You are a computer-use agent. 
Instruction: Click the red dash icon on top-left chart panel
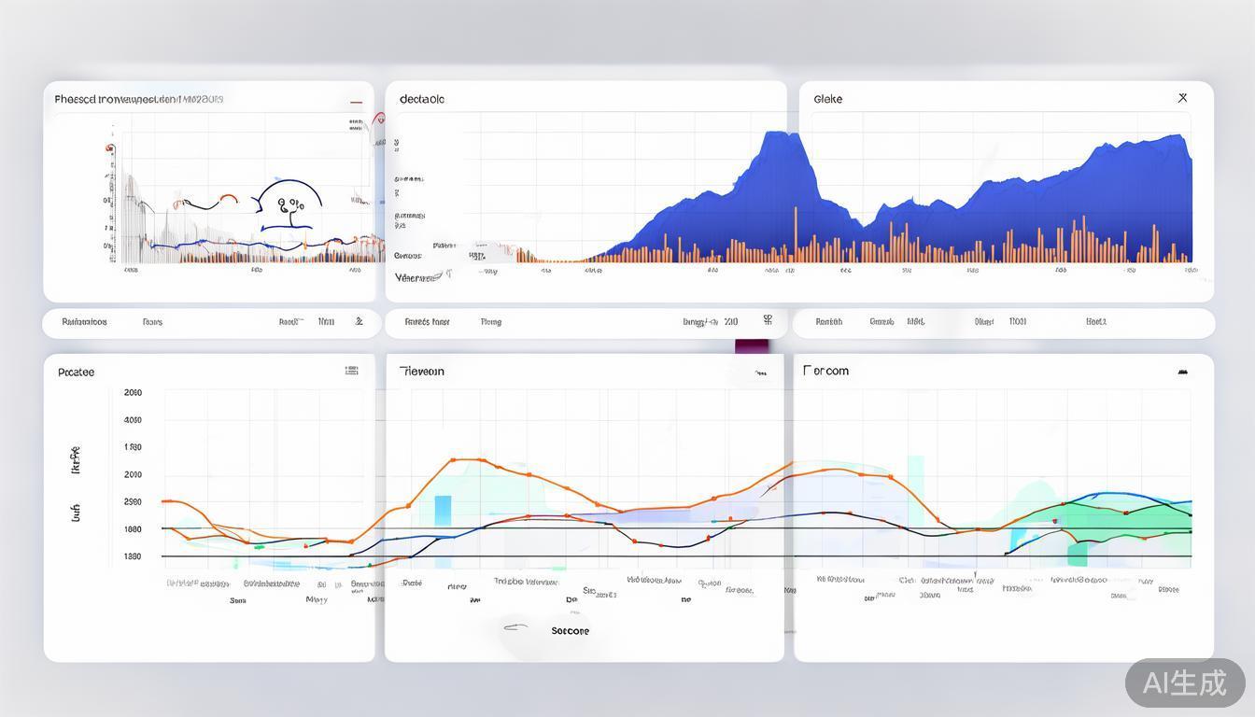[x=356, y=101]
